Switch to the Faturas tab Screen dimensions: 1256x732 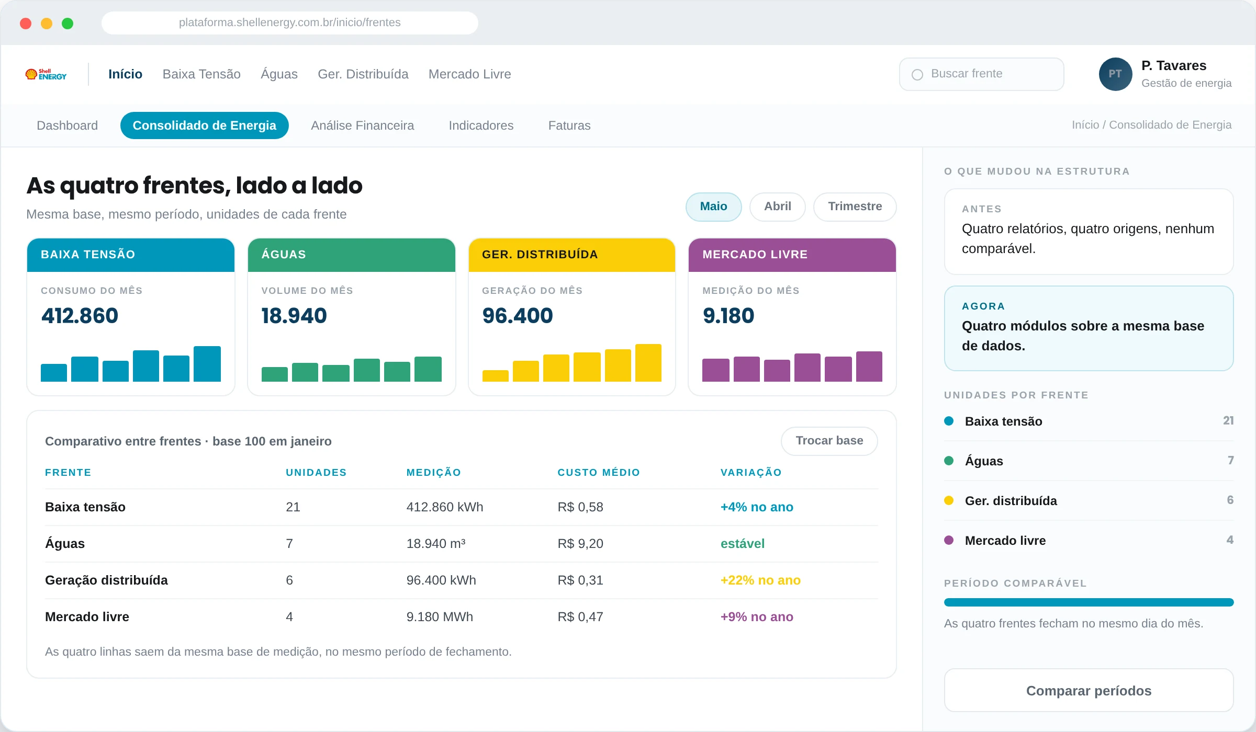click(x=569, y=125)
